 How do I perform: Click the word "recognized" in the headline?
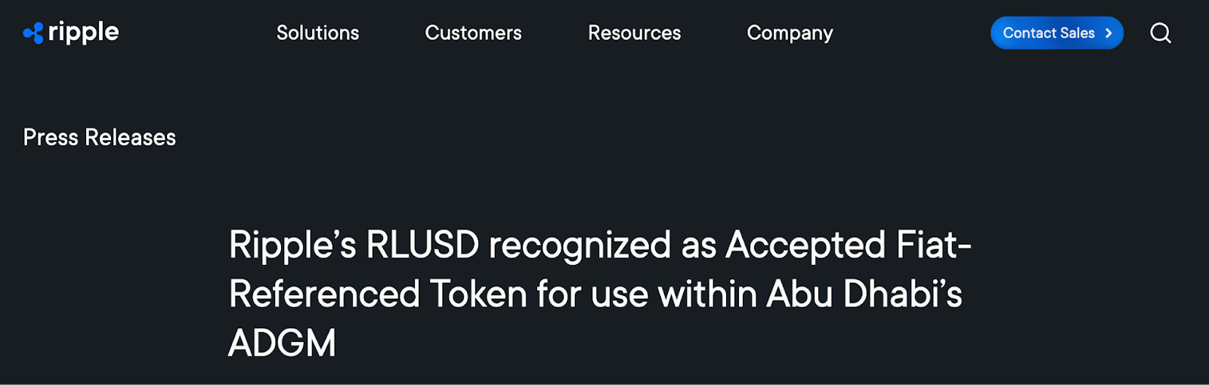coord(580,245)
